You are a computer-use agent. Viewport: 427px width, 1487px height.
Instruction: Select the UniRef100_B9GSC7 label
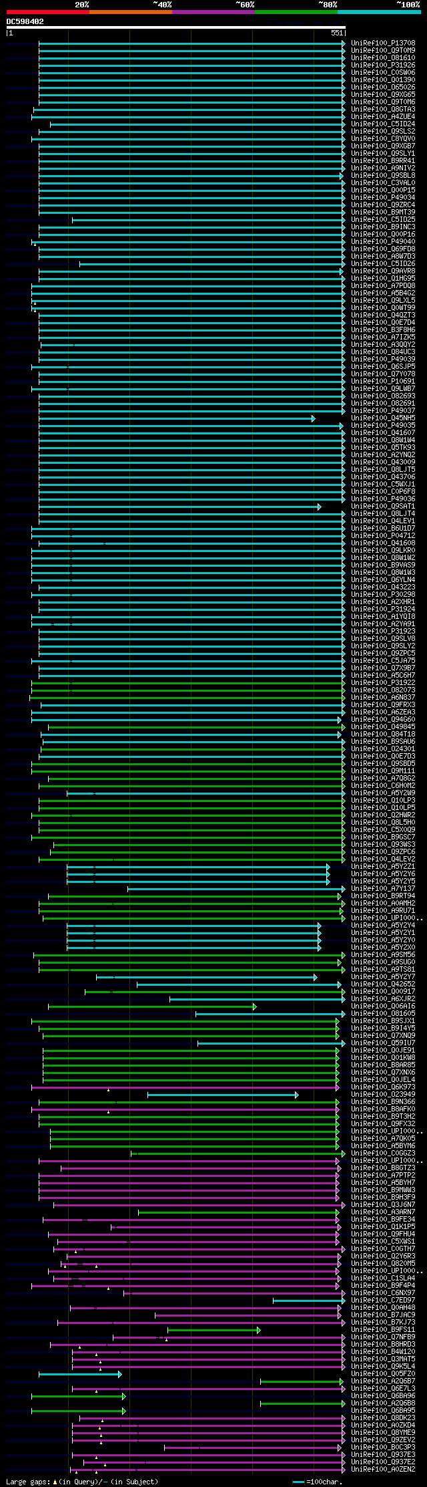click(x=383, y=837)
